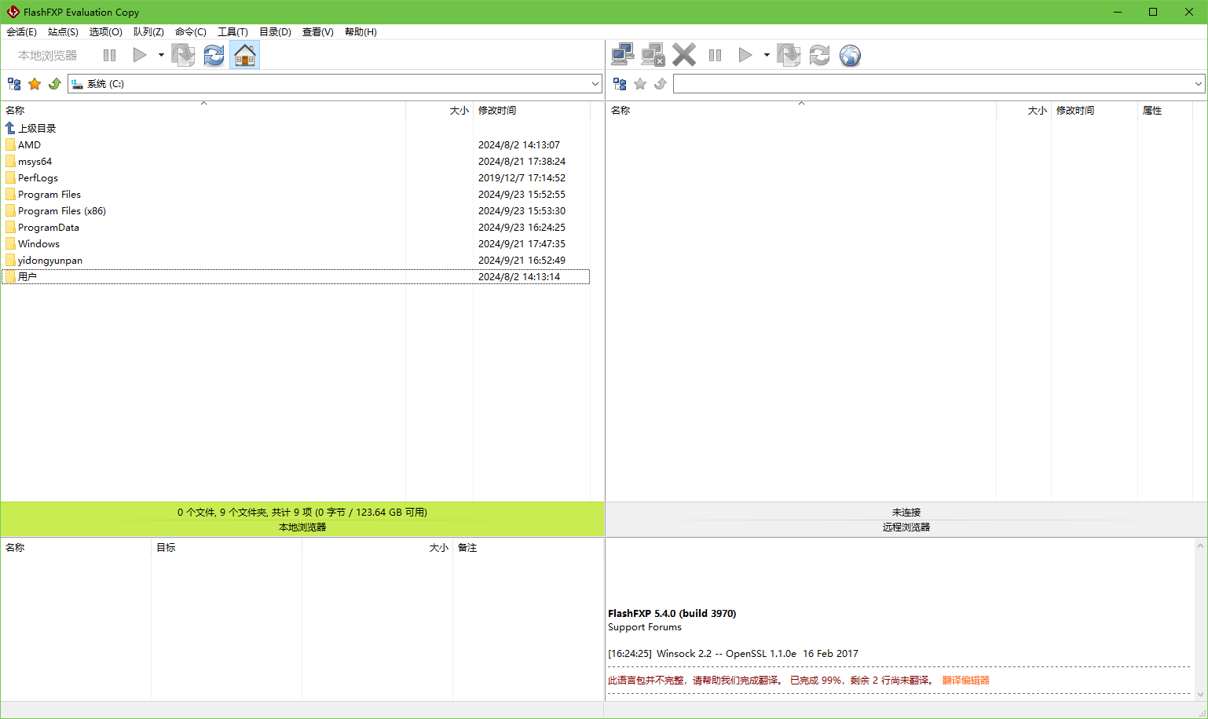This screenshot has width=1208, height=719.
Task: Click the local pane refresh icon
Action: point(214,55)
